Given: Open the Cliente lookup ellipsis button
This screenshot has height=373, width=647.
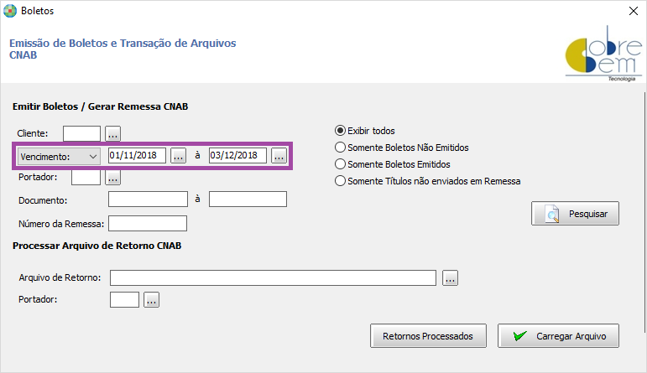Looking at the screenshot, I should [x=112, y=134].
